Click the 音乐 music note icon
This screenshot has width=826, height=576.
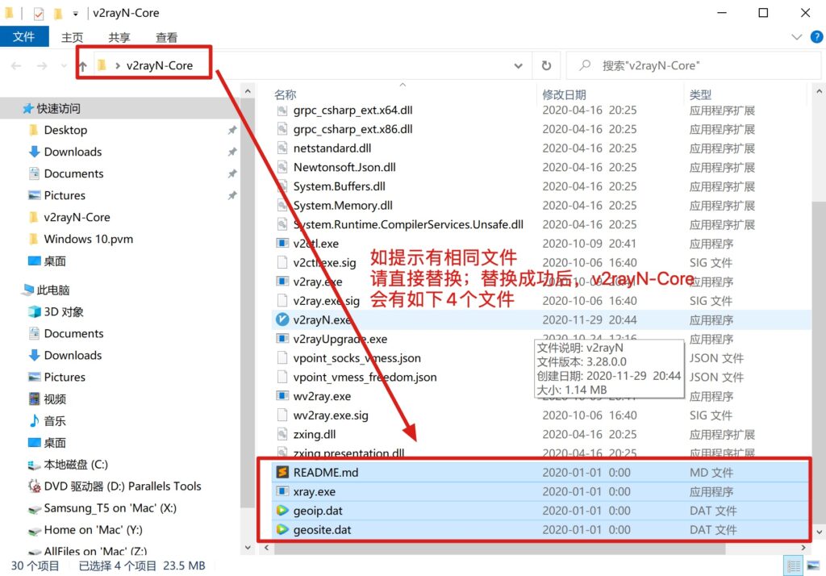34,420
